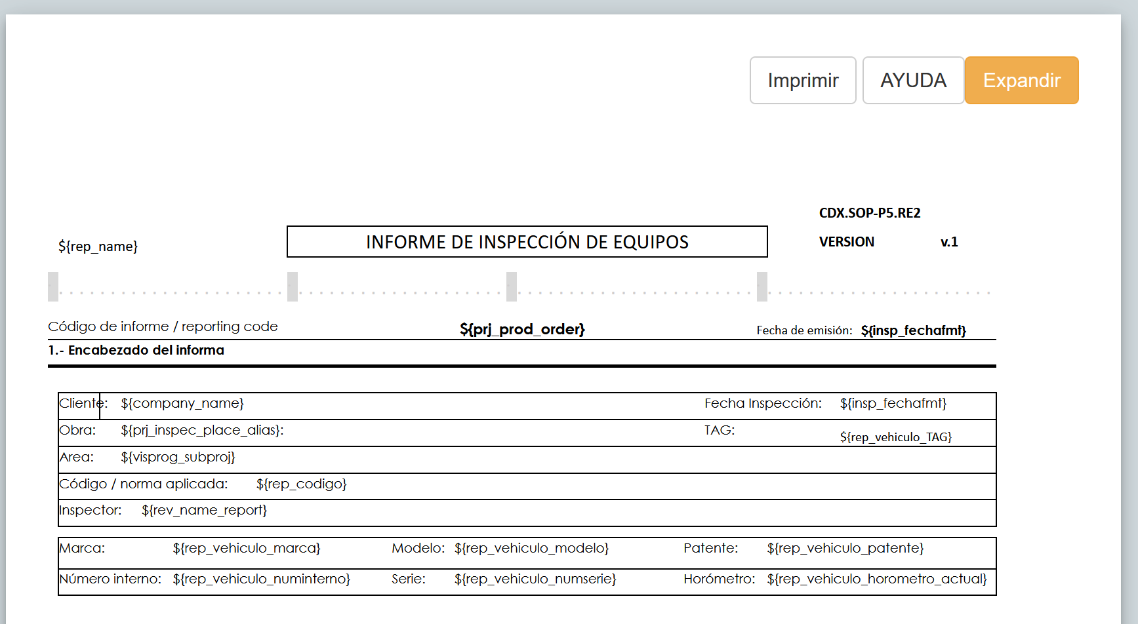The image size is (1138, 626).
Task: Click the Imprimir button
Action: (x=802, y=80)
